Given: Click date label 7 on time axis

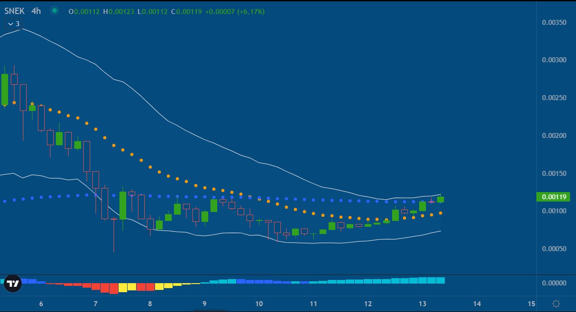Looking at the screenshot, I should pos(96,303).
